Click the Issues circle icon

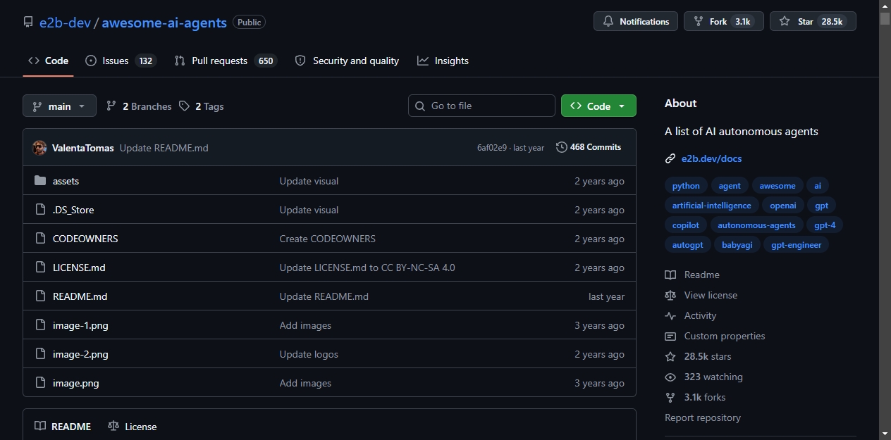tap(91, 61)
